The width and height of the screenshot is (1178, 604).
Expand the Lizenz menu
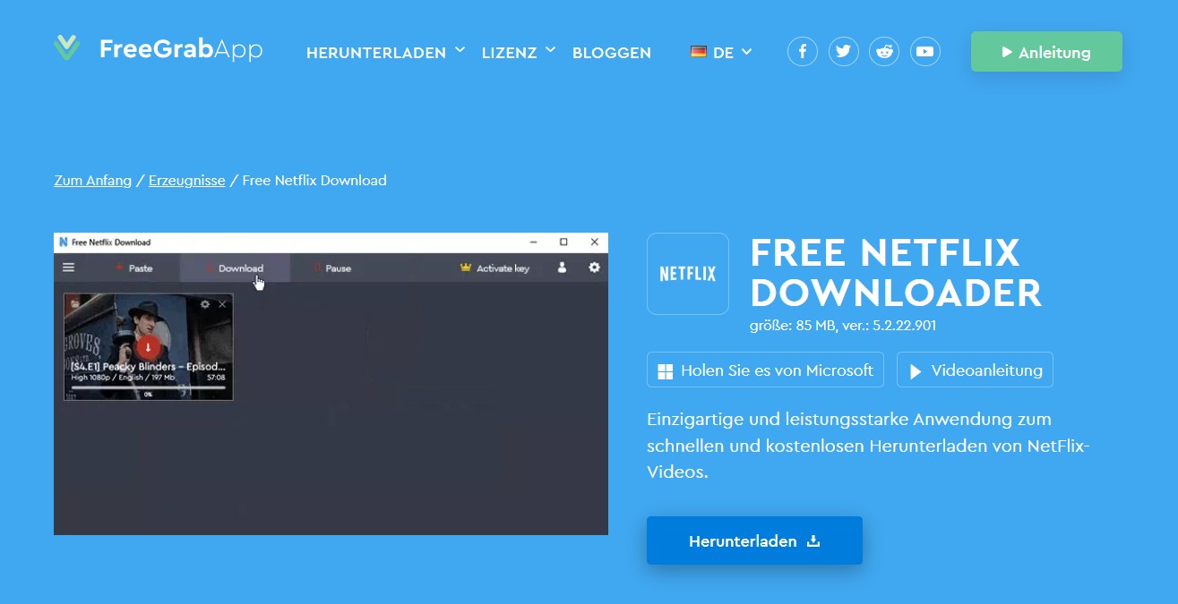[x=519, y=53]
